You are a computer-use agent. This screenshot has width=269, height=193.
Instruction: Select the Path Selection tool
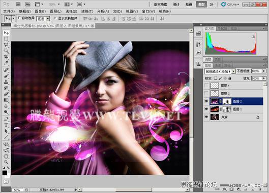(6, 131)
